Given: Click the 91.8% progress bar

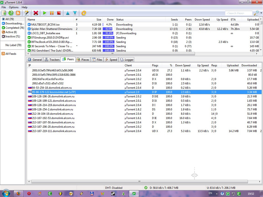Looking at the screenshot, I should (x=109, y=33).
